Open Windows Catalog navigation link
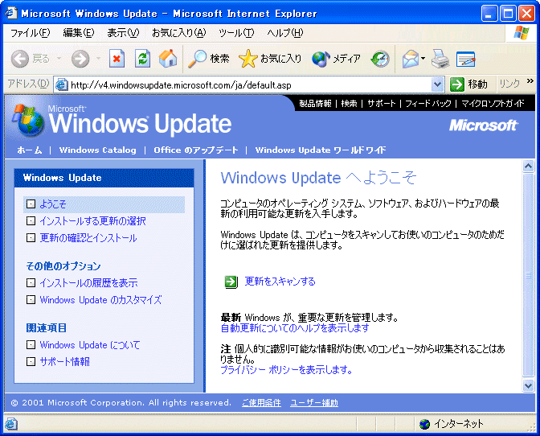This screenshot has width=540, height=436. (97, 150)
